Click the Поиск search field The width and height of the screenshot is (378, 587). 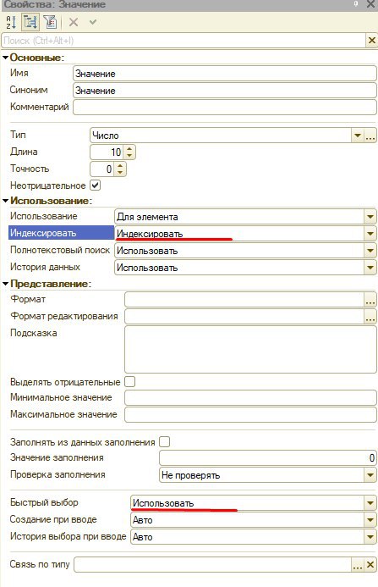click(184, 41)
